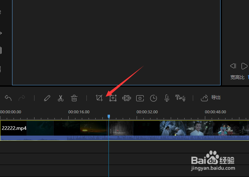Click the 00:00:32.00 ruler mark
The height and width of the screenshot is (177, 249).
pyautogui.click(x=147, y=112)
